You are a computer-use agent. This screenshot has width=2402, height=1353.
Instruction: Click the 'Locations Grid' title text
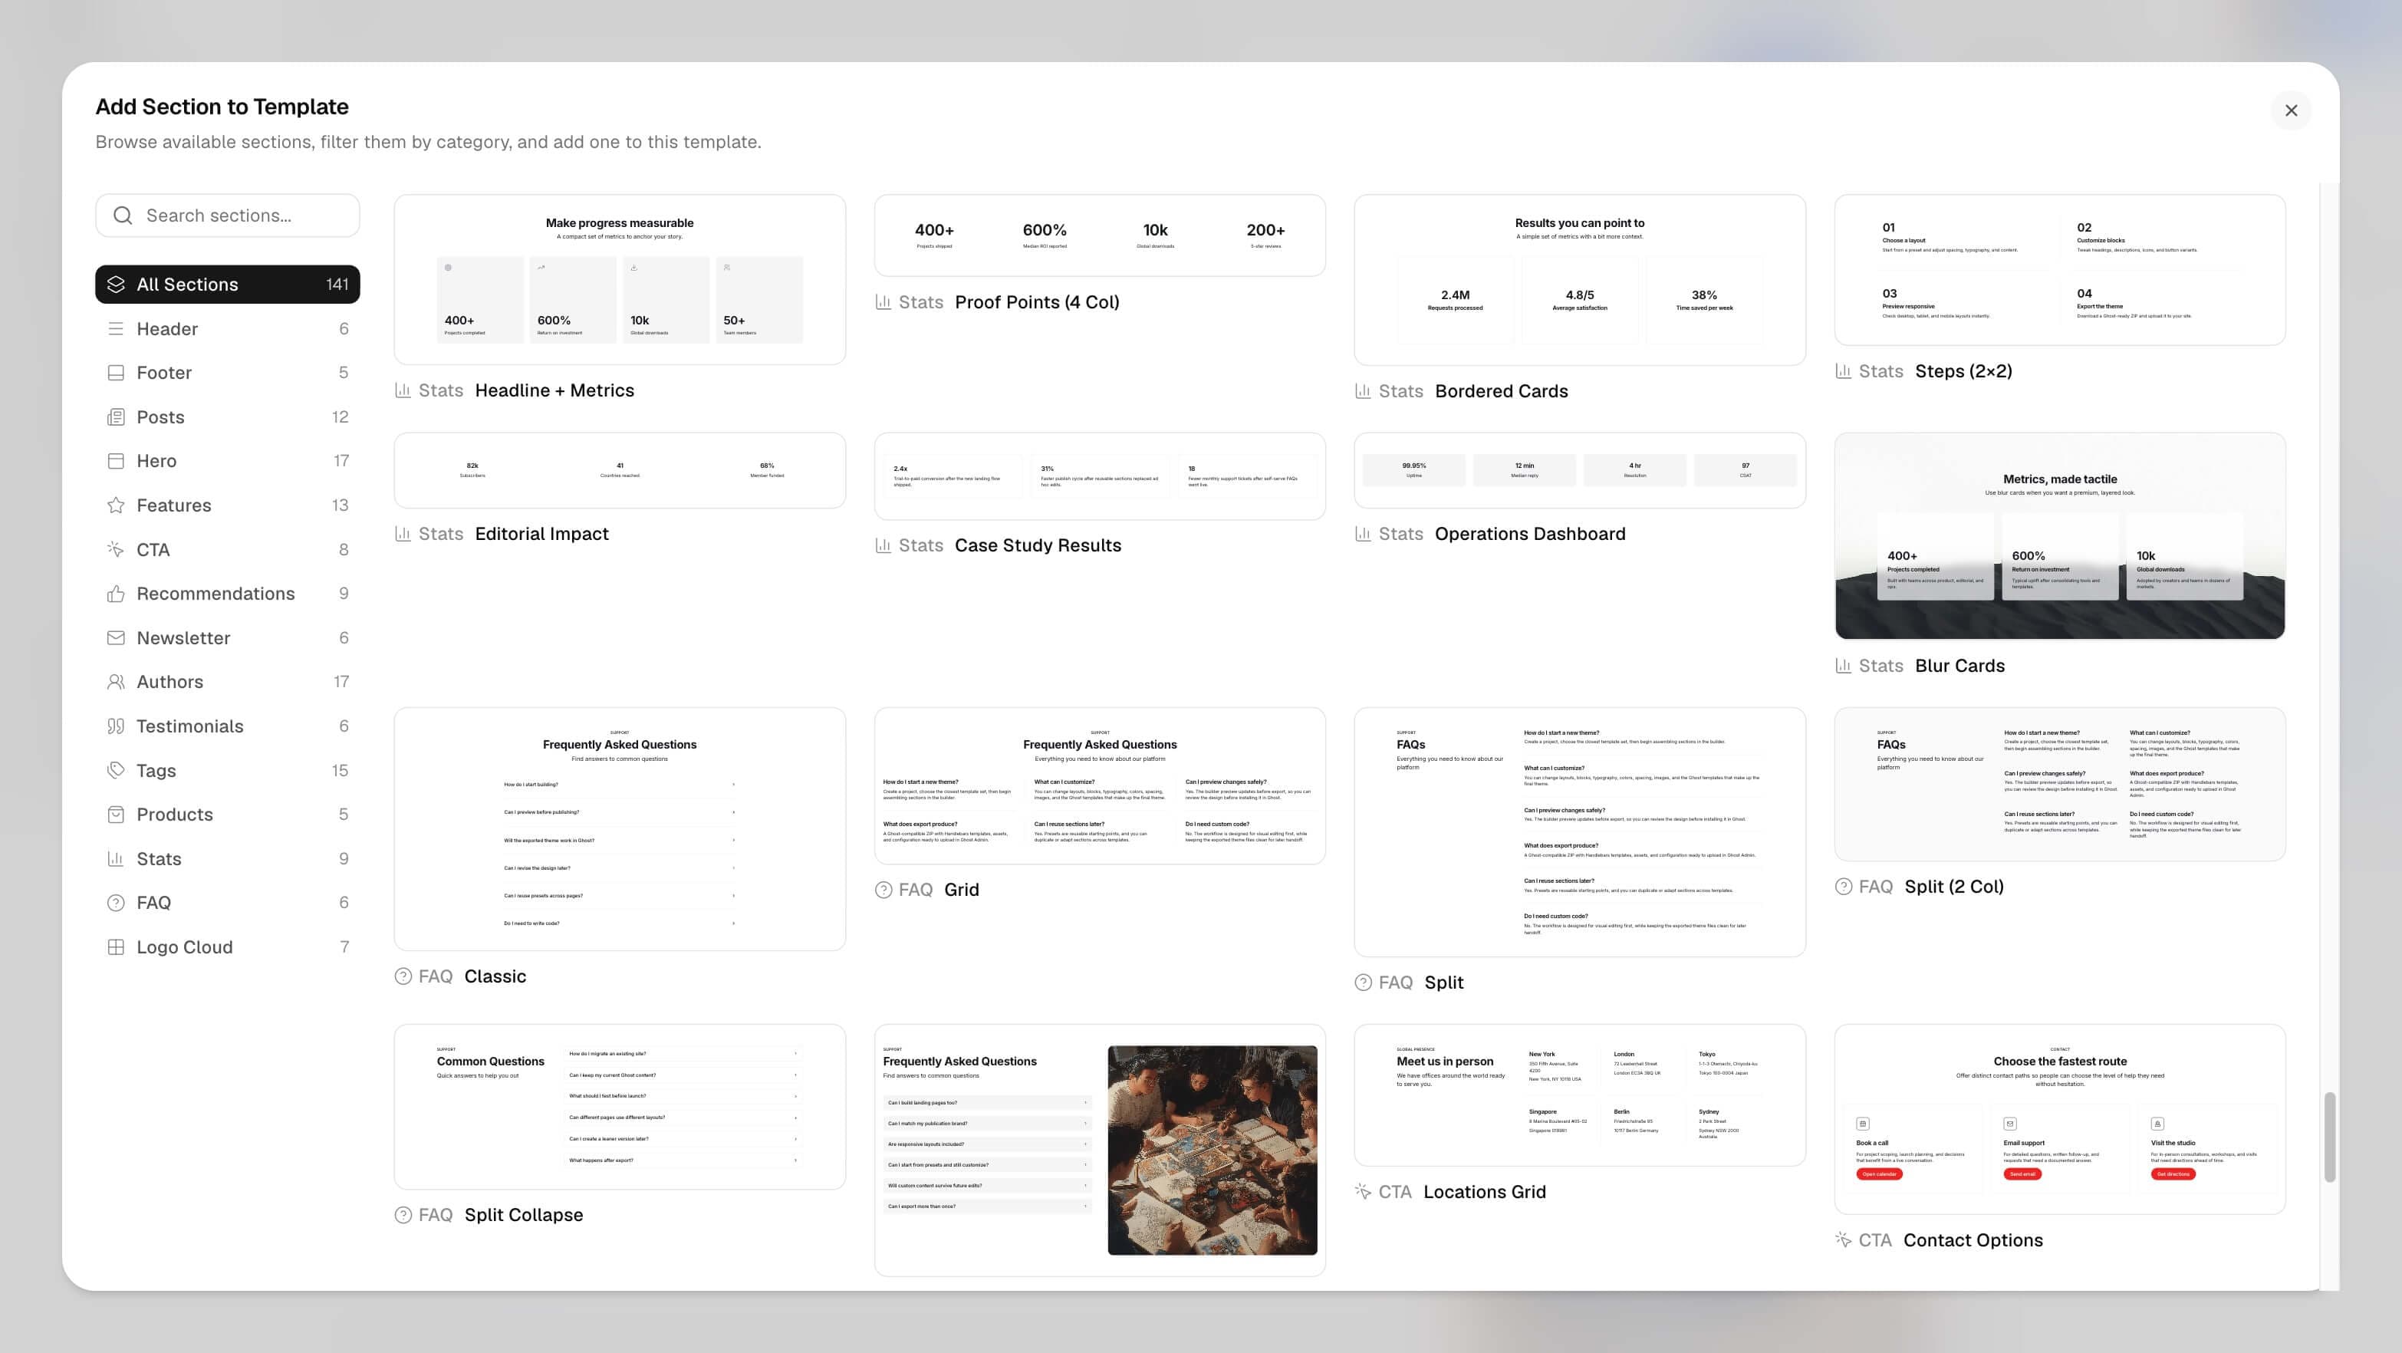[1485, 1192]
